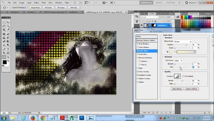This screenshot has height=121, width=214.
Task: Enable the Inner Shadow checkbox
Action: click(137, 47)
